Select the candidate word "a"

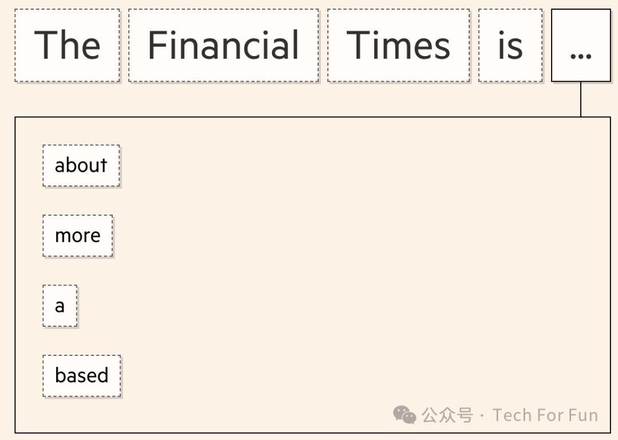click(60, 306)
